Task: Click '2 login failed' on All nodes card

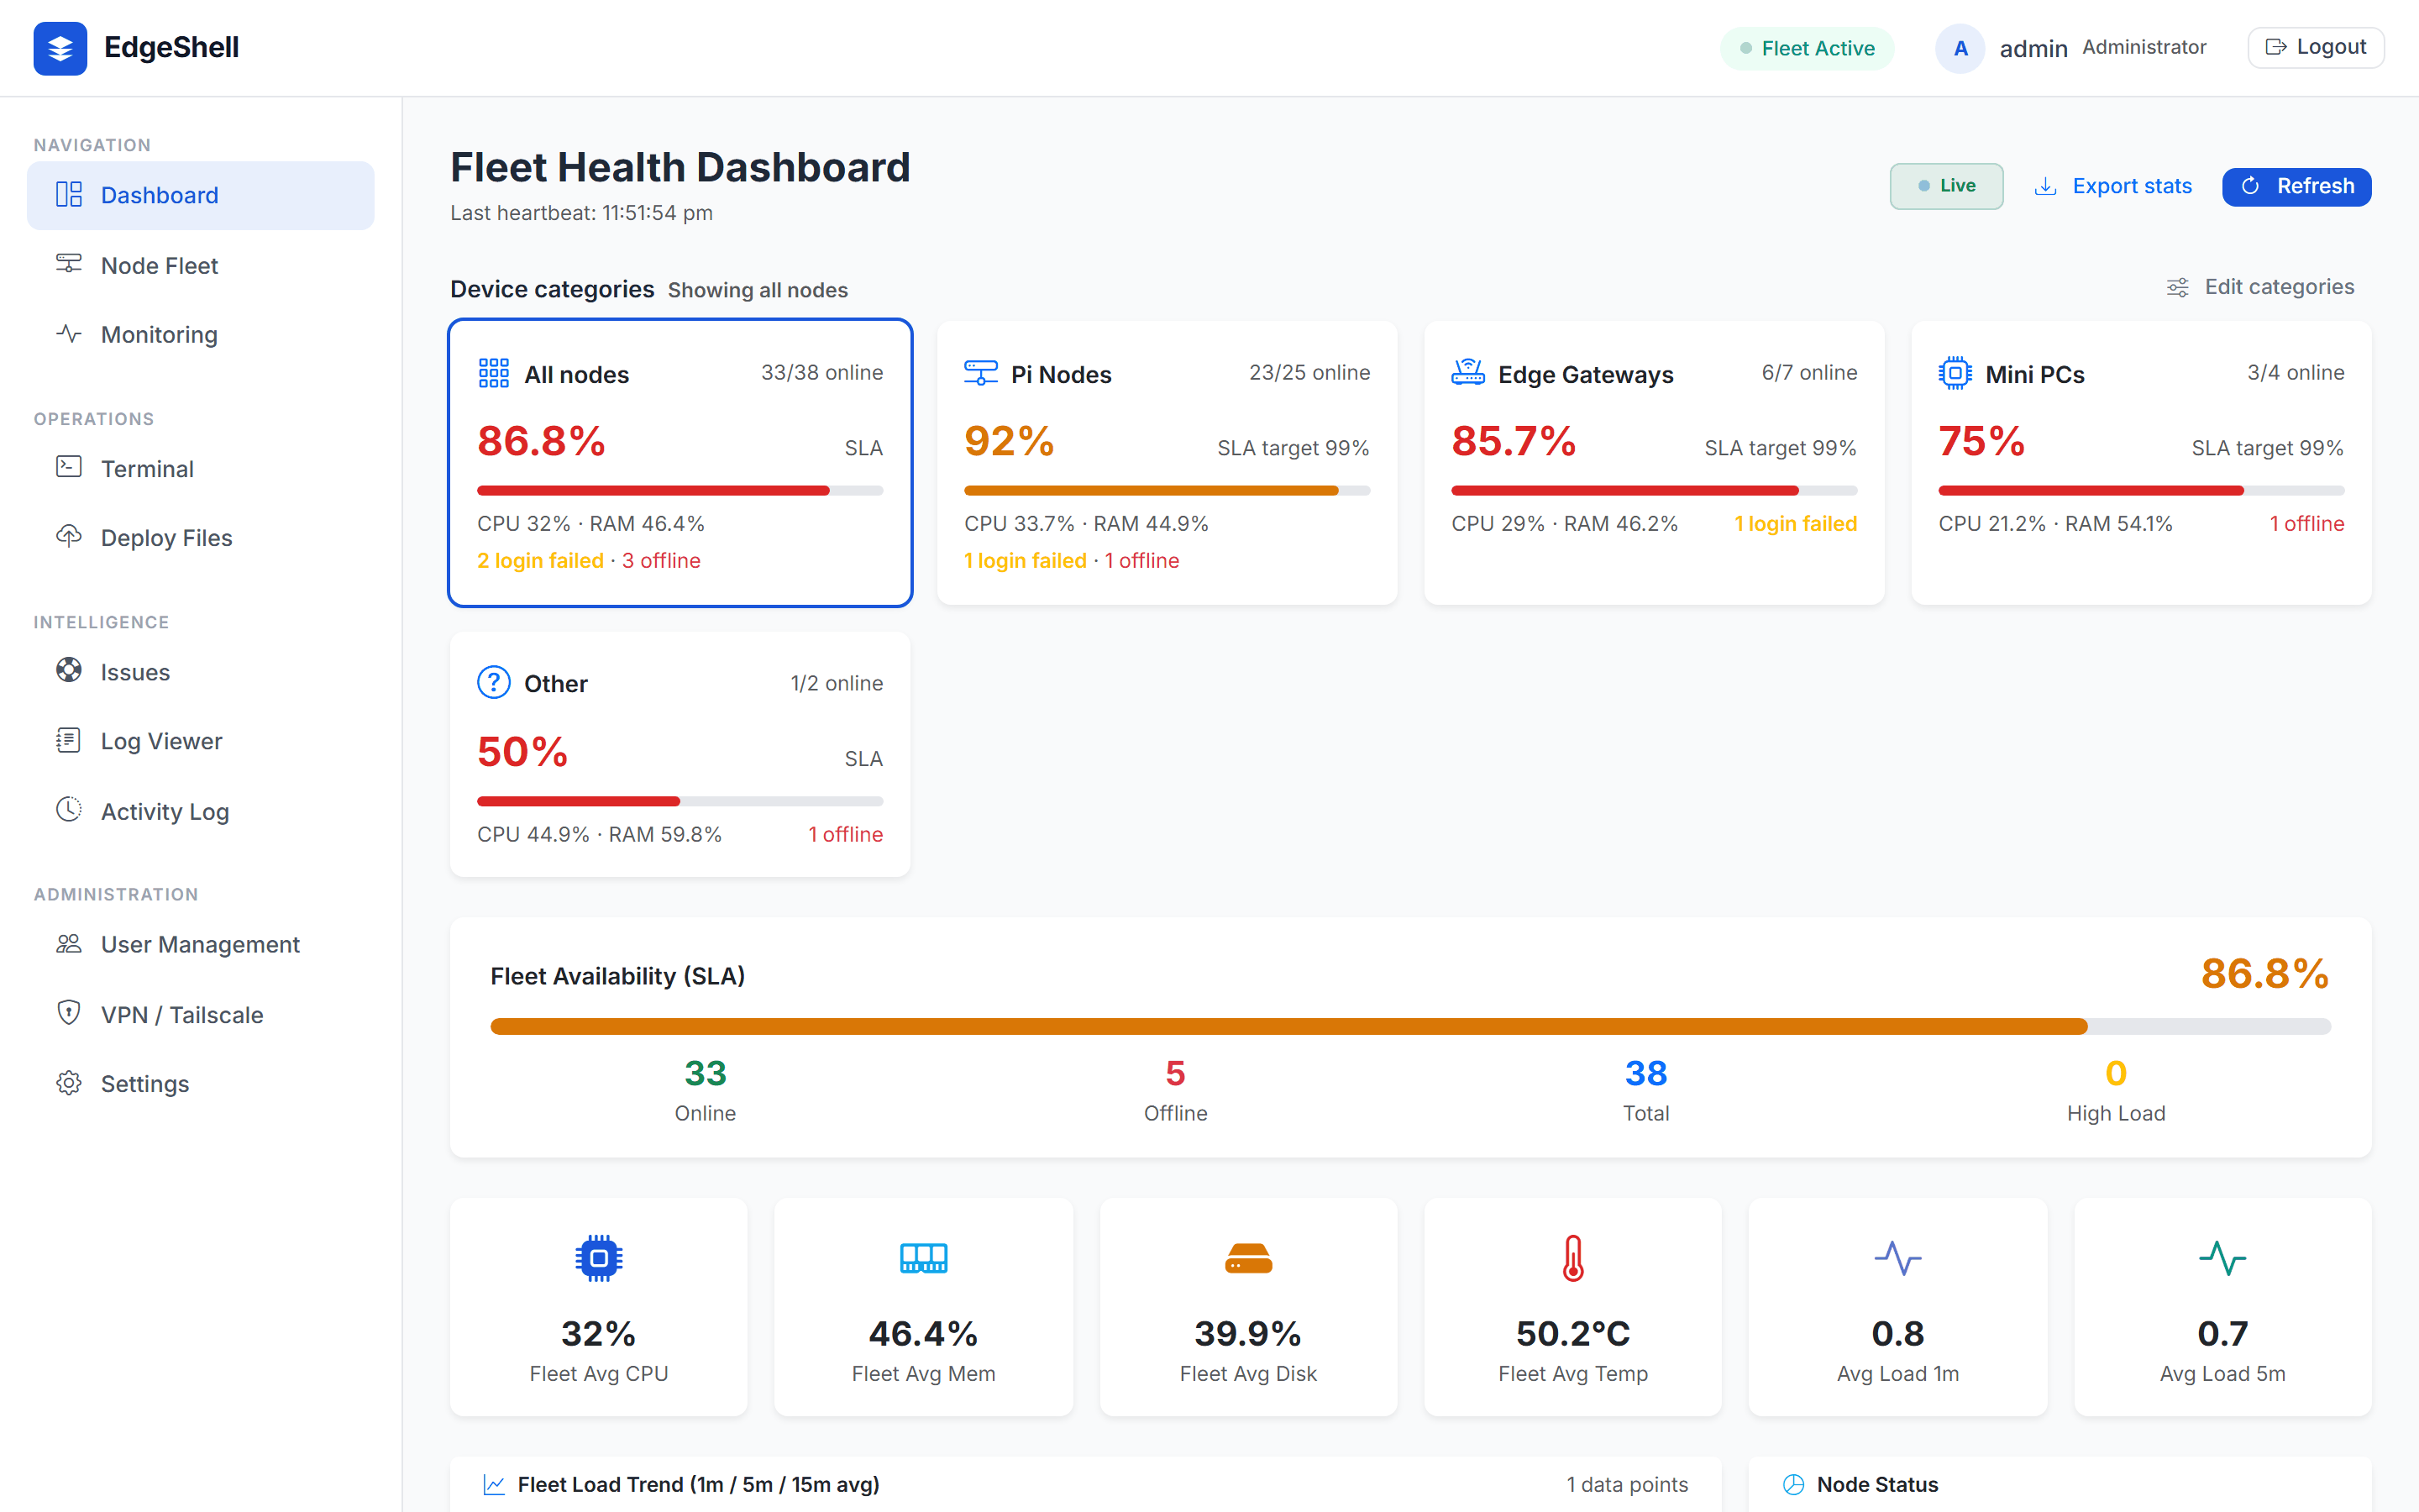Action: tap(540, 560)
